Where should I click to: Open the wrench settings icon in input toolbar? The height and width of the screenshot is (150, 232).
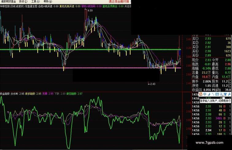tap(229, 94)
